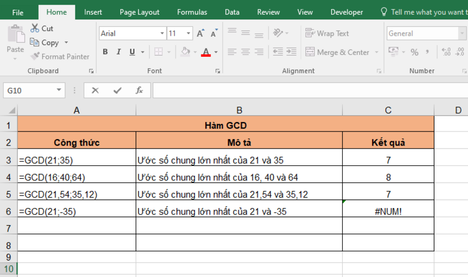Click Select All triangle corner
This screenshot has height=277, width=468.
coord(12,110)
